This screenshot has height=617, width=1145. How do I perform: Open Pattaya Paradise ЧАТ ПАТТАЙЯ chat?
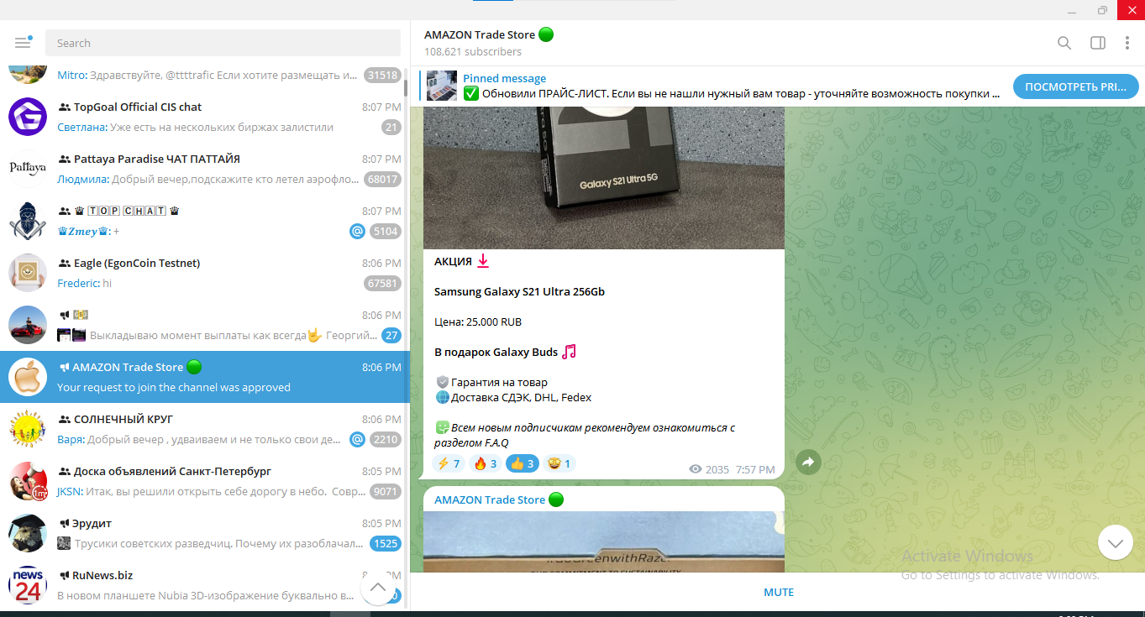(204, 169)
